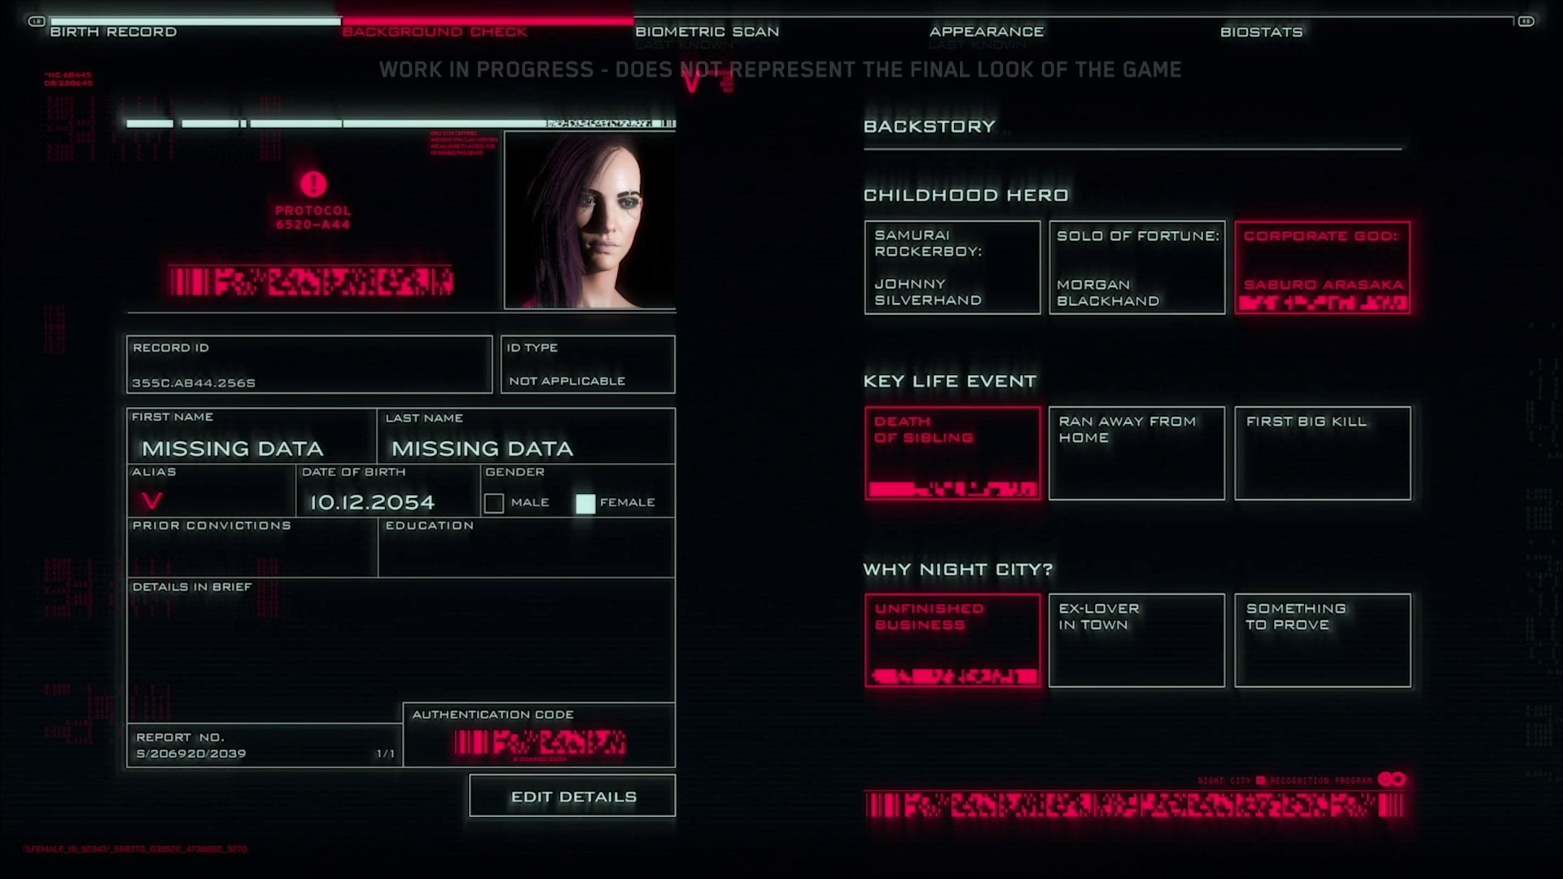Image resolution: width=1563 pixels, height=879 pixels.
Task: Click Corporate God Saburo Arasaka option
Action: pos(1322,265)
